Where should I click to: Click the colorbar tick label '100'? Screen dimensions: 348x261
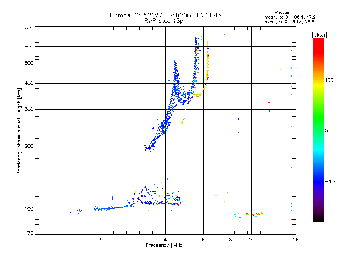[x=329, y=80]
